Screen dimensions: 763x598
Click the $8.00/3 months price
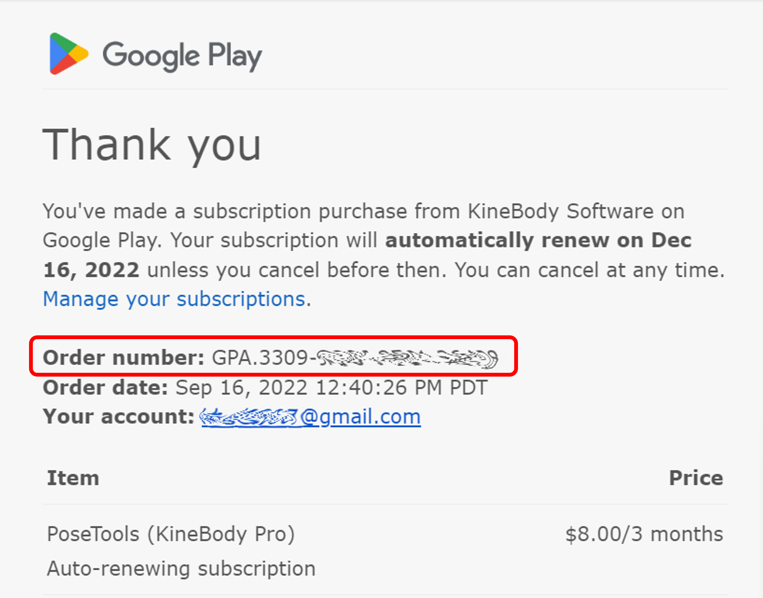[x=644, y=534]
